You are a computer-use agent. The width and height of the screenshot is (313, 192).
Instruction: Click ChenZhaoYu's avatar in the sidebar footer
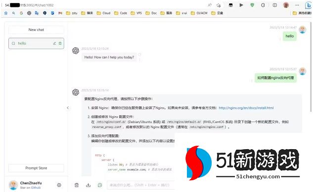click(x=13, y=185)
